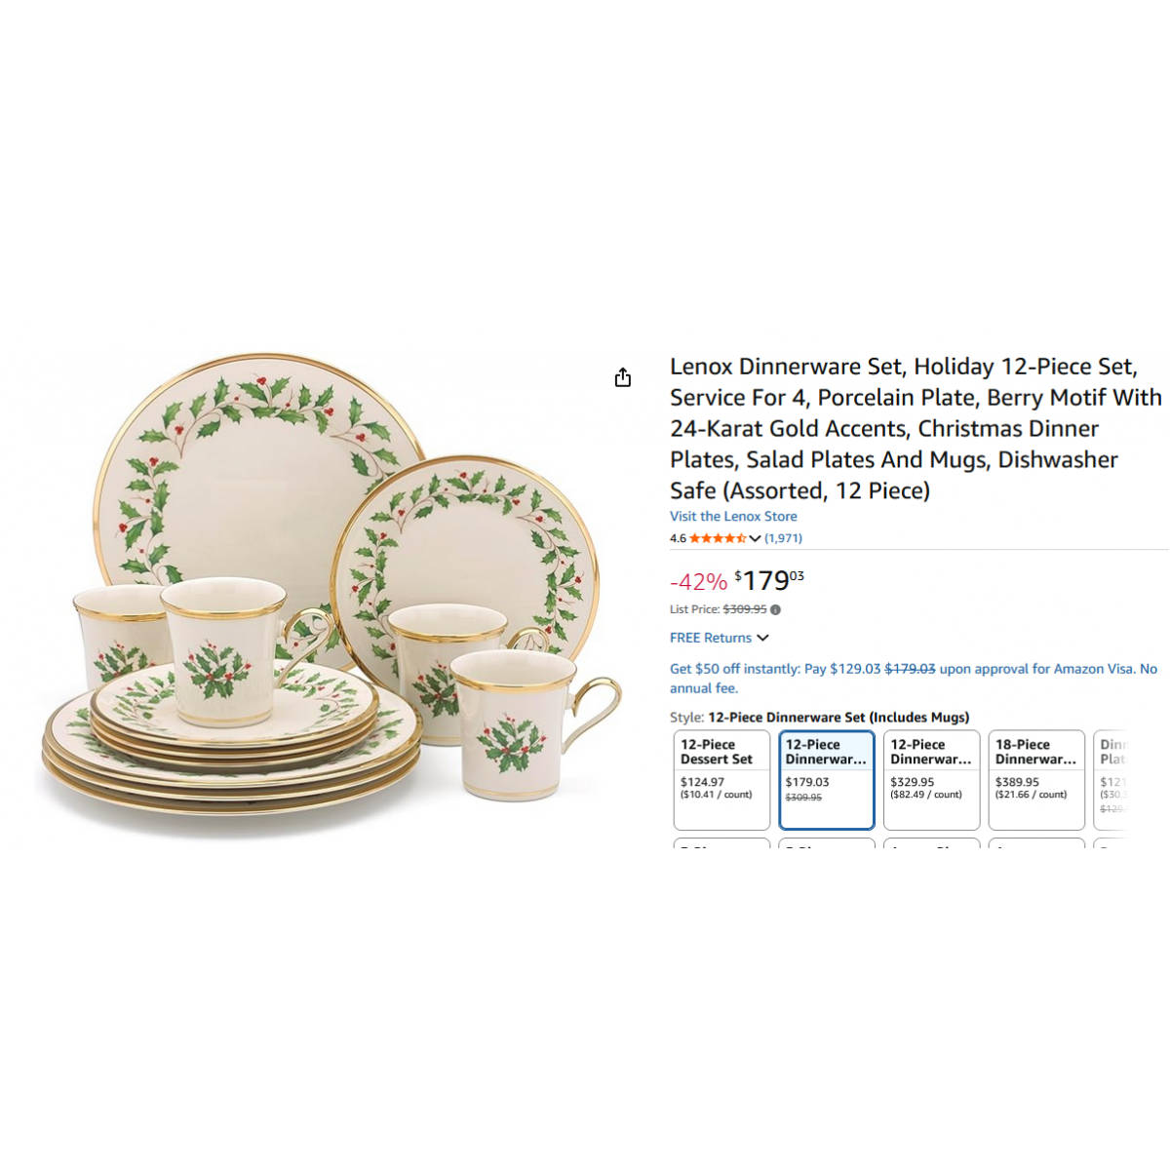This screenshot has width=1170, height=1170.
Task: Click the FREE Returns text
Action: click(x=711, y=638)
